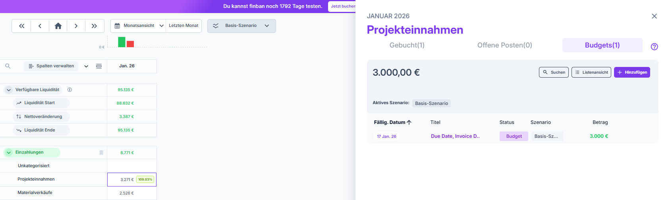Click info icon beside Verfügbare Liquidität
The width and height of the screenshot is (670, 200).
[x=70, y=90]
